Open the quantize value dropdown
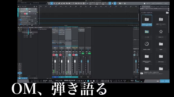Viewport: 174px width, 97px height. point(92,4)
